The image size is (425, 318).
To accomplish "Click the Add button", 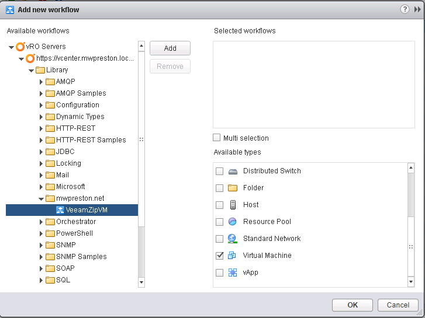I will [170, 48].
